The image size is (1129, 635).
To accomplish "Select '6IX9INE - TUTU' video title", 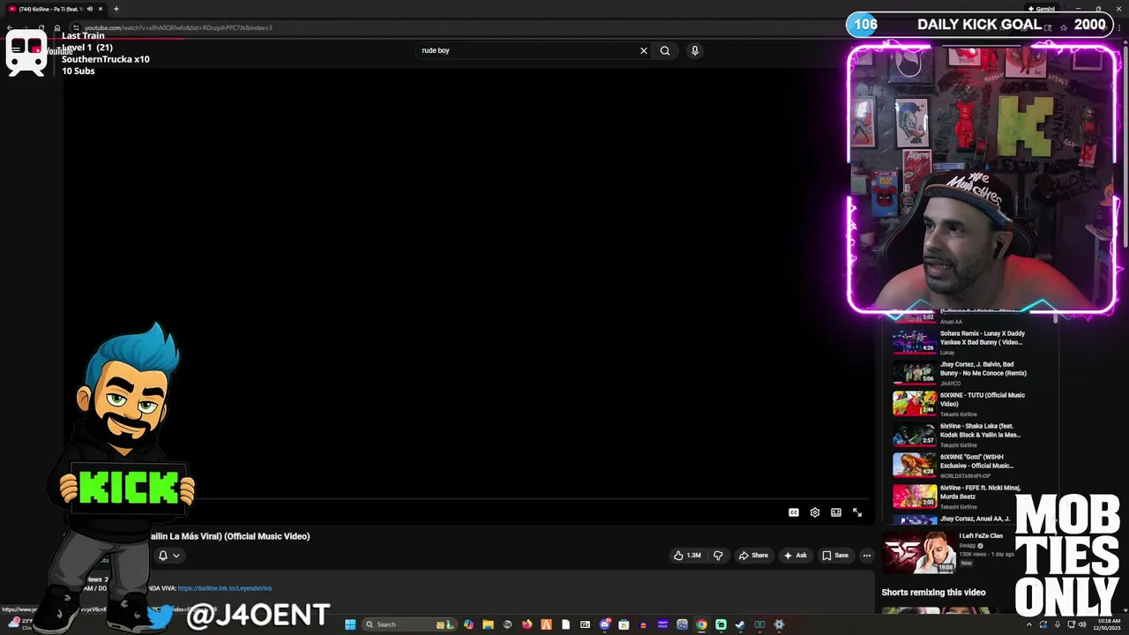I will [x=983, y=400].
